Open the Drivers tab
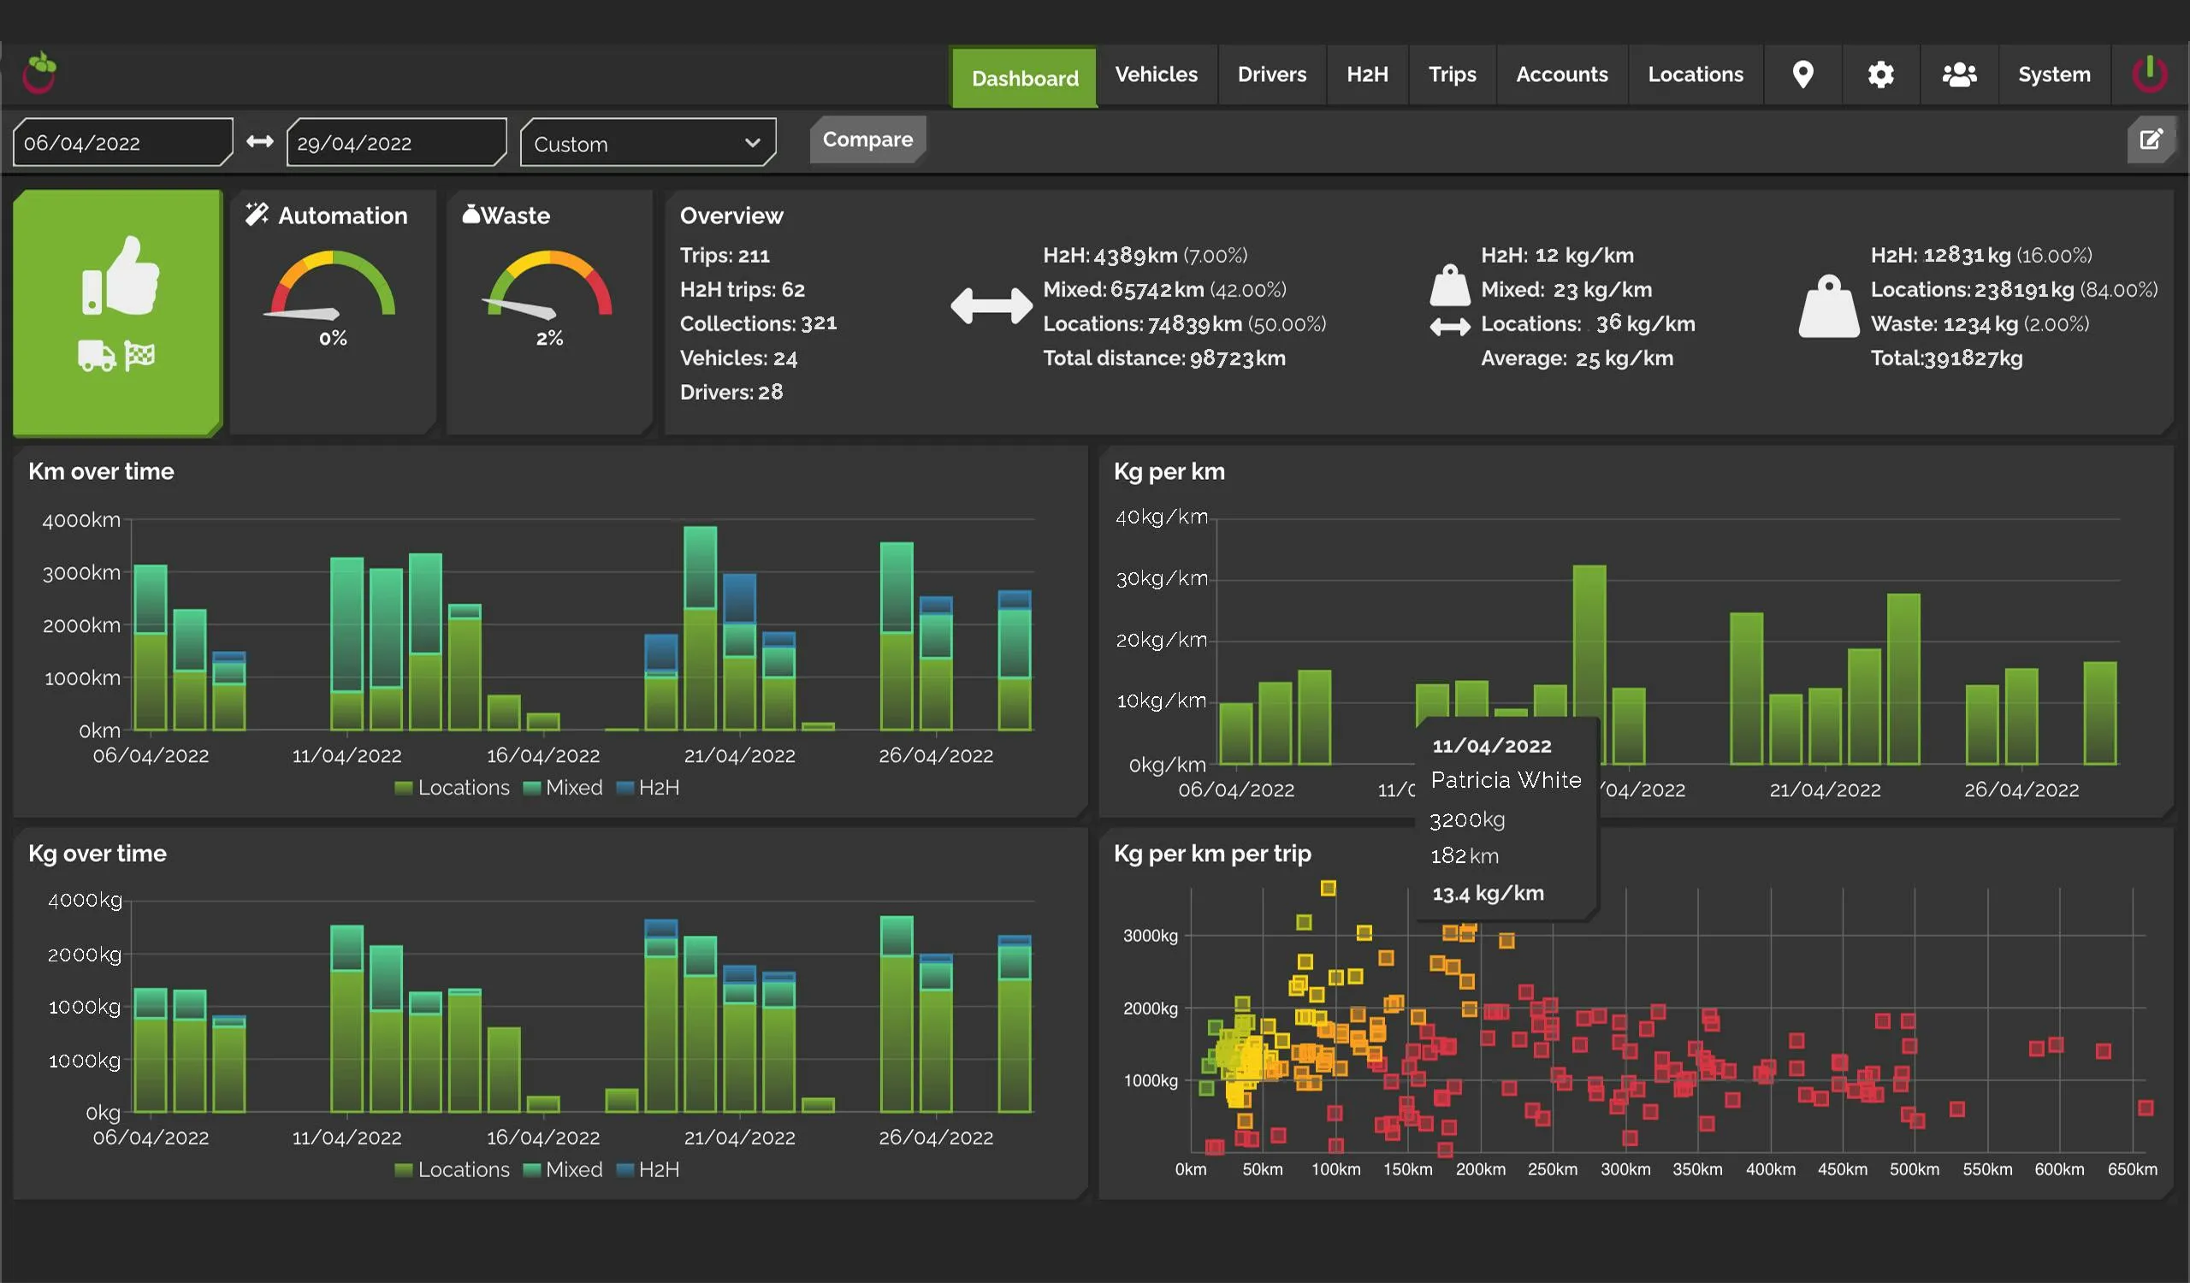Screen dimensions: 2190x1283 click(1271, 74)
